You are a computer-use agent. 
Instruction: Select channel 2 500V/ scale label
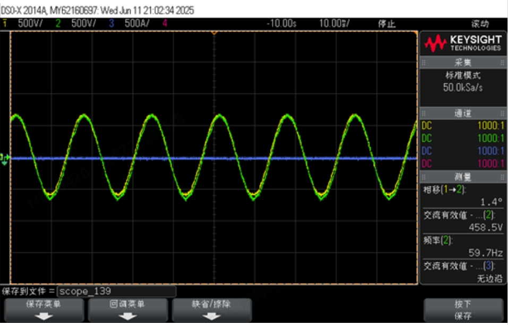[x=83, y=23]
